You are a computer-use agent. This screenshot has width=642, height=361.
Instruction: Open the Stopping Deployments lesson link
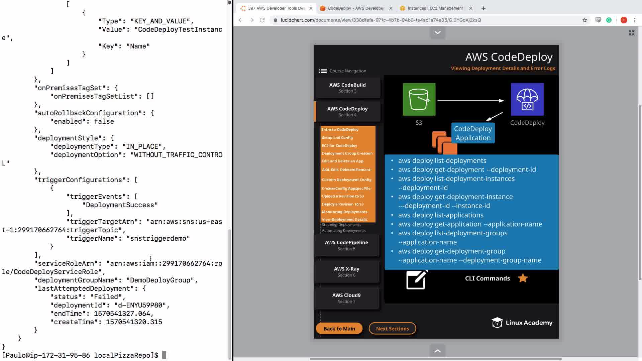[341, 225]
